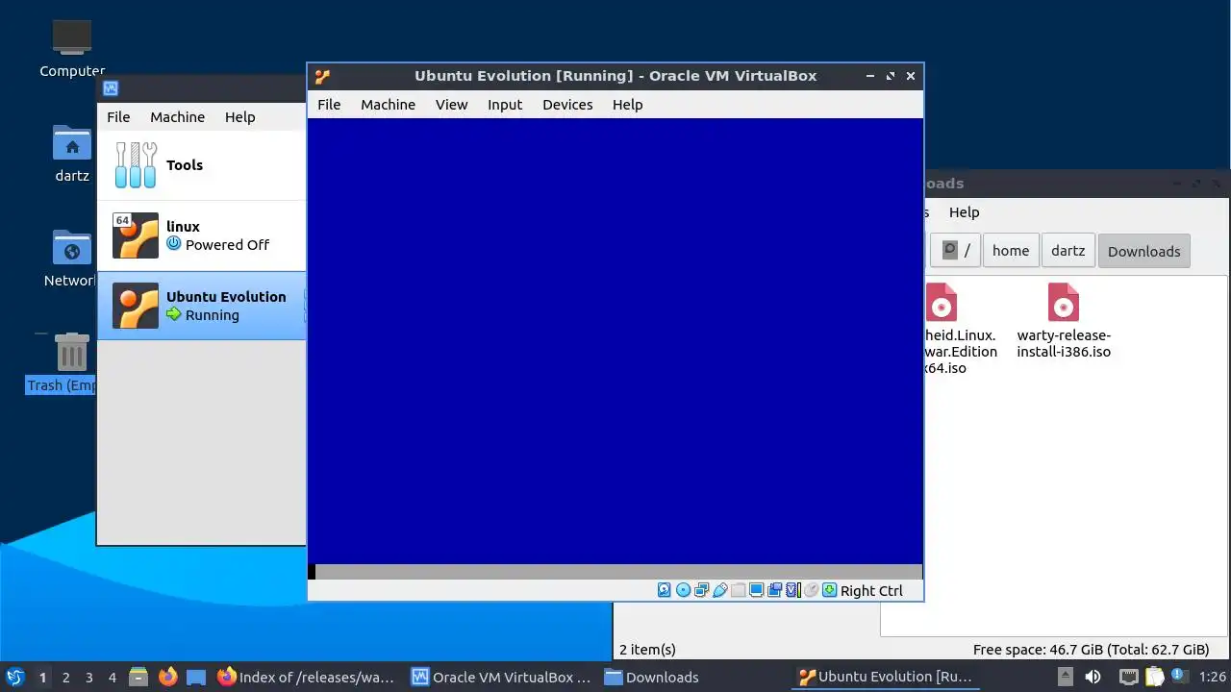
Task: Click the hard disk activity status icon
Action: point(665,590)
